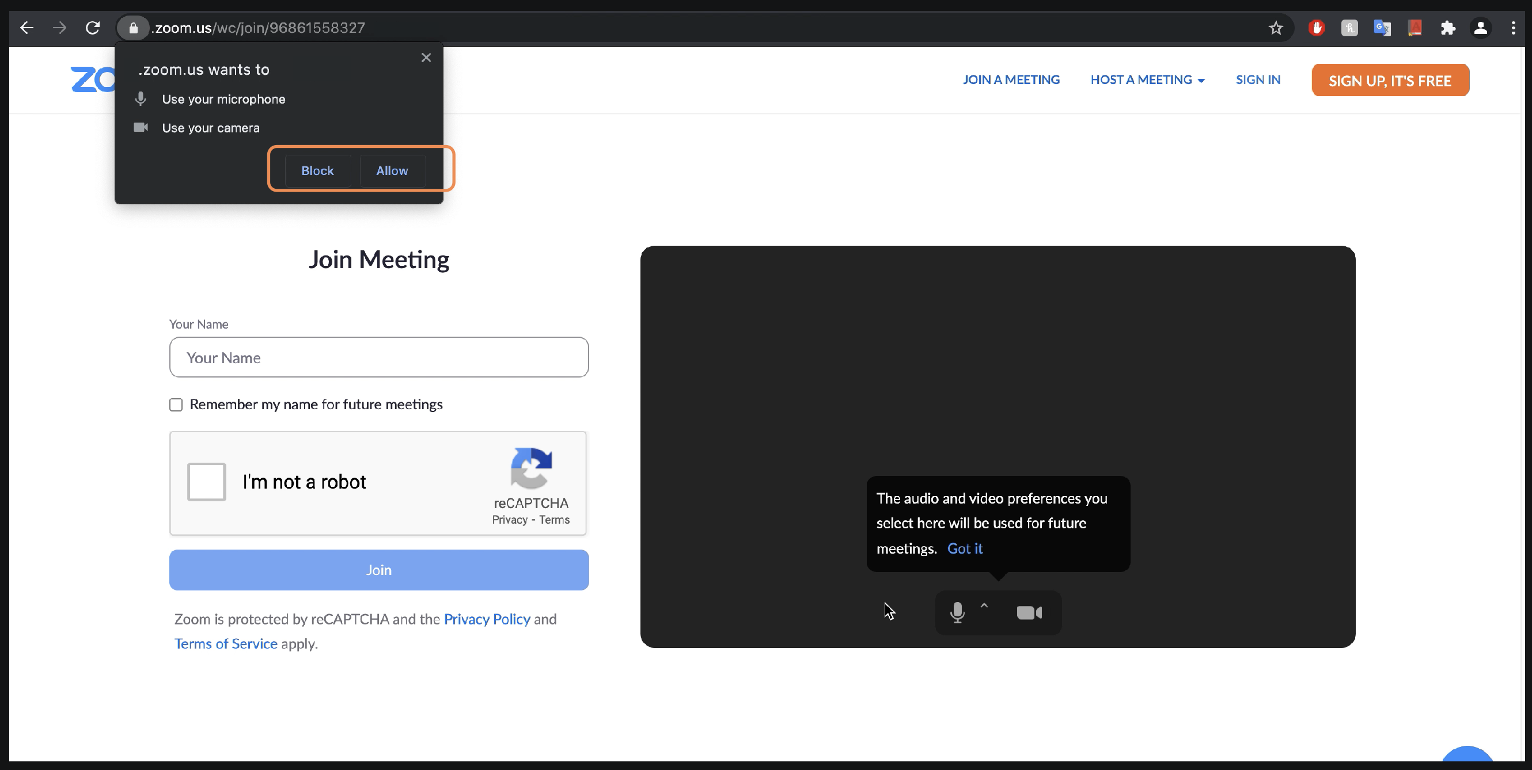Reload the page with the refresh icon
Image resolution: width=1532 pixels, height=770 pixels.
tap(92, 28)
